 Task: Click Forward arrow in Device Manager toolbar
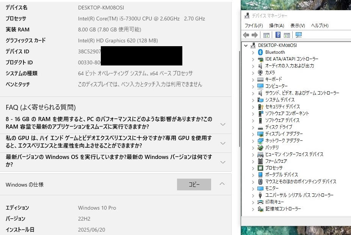(x=255, y=35)
